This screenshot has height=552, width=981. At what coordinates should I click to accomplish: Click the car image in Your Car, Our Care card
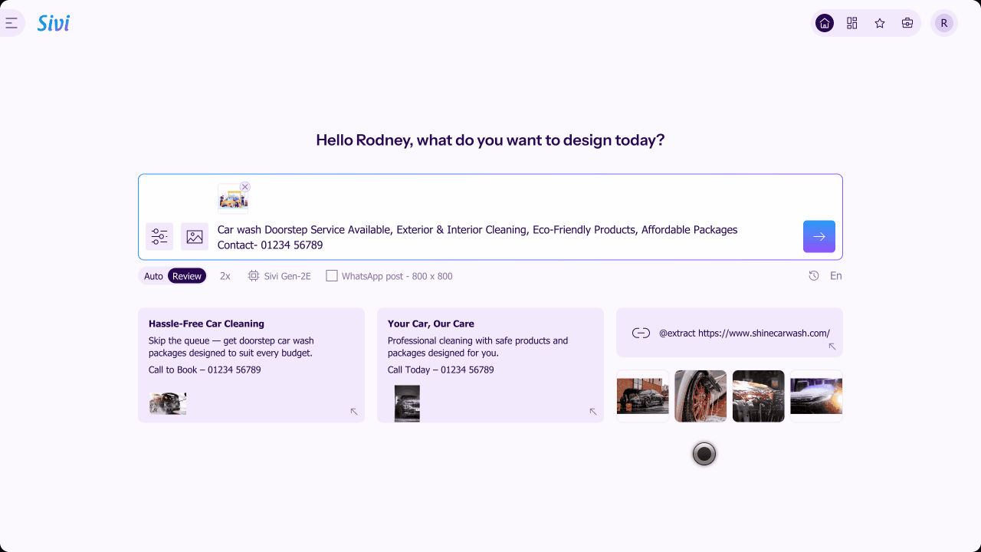[x=407, y=403]
